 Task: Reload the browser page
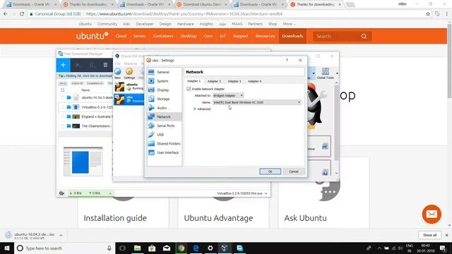point(22,14)
